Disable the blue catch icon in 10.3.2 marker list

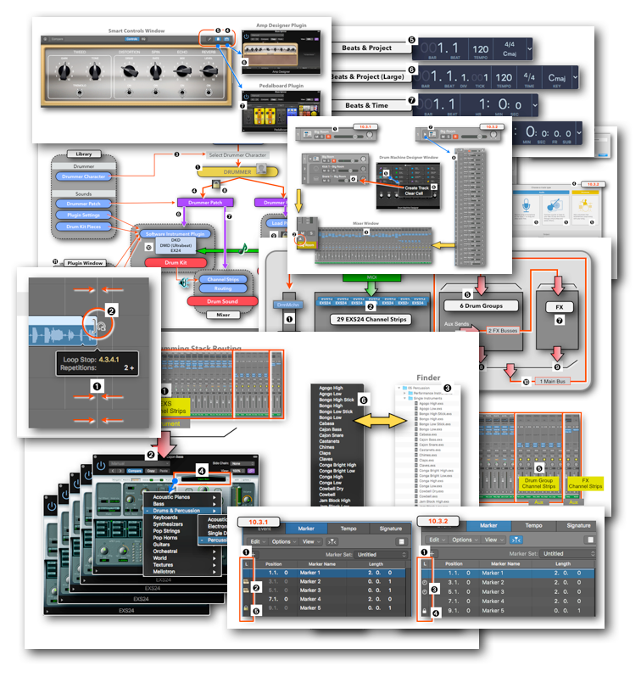516,540
